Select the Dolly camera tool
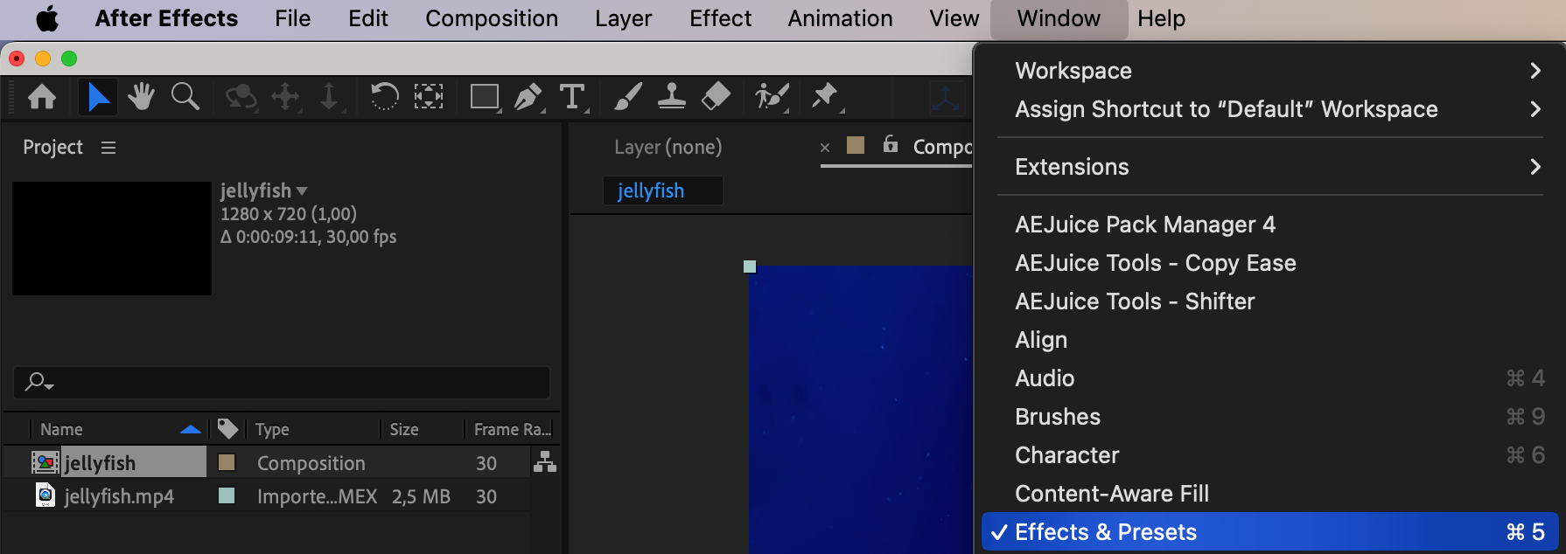Viewport: 1566px width, 554px height. click(x=330, y=97)
